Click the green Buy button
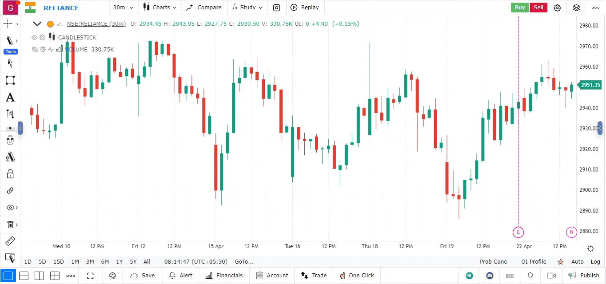 [519, 8]
